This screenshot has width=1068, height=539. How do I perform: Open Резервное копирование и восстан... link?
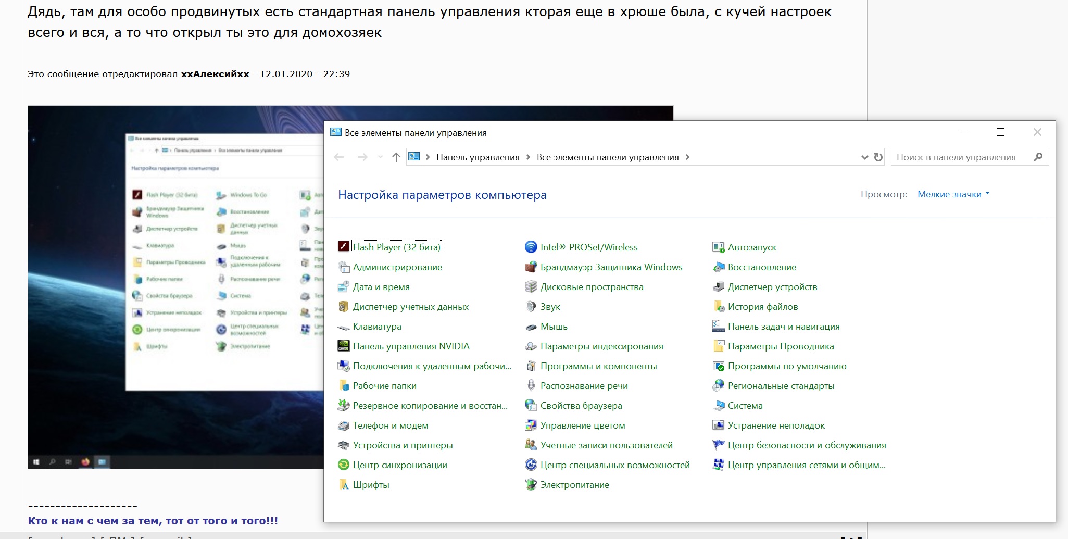(430, 406)
